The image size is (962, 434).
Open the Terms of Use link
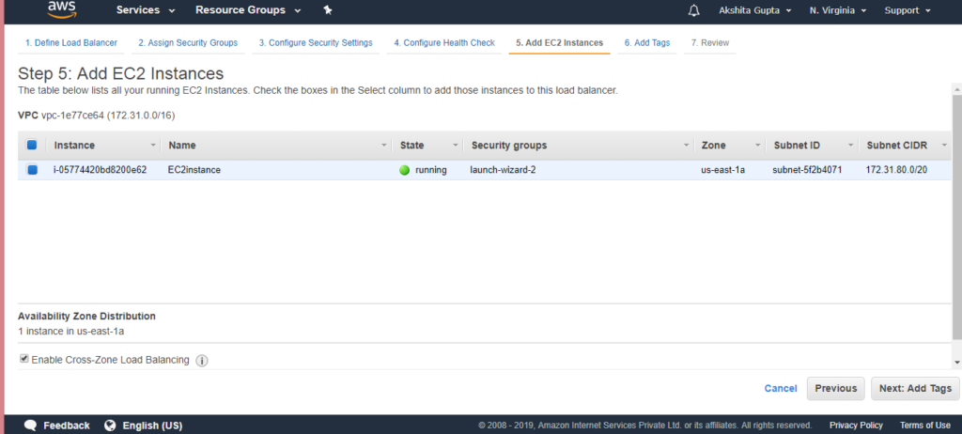click(925, 426)
